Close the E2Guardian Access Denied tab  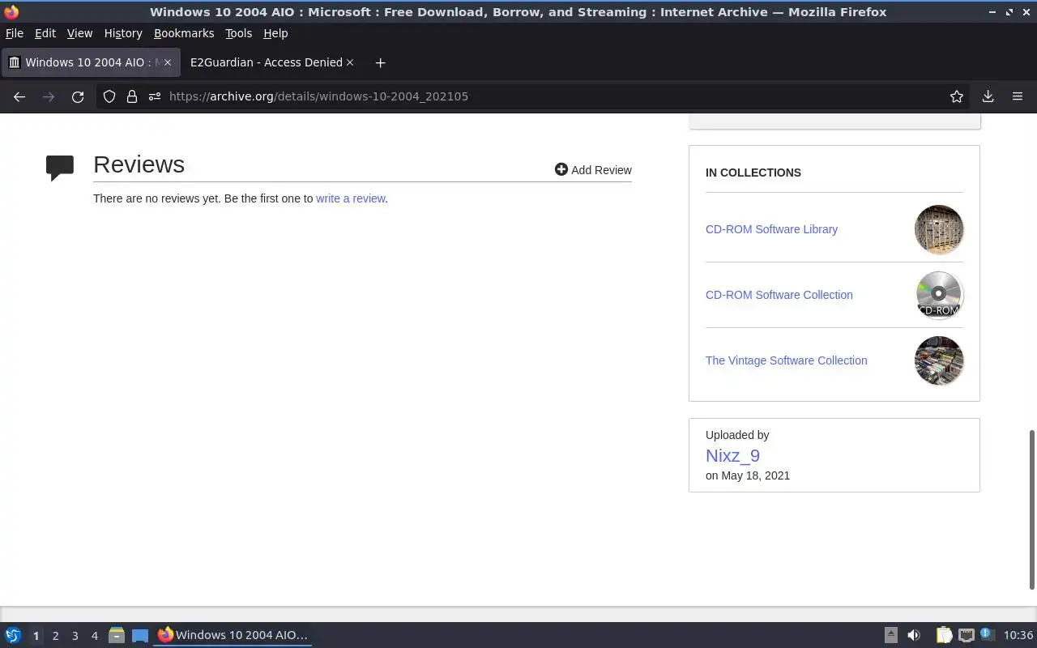click(x=350, y=62)
